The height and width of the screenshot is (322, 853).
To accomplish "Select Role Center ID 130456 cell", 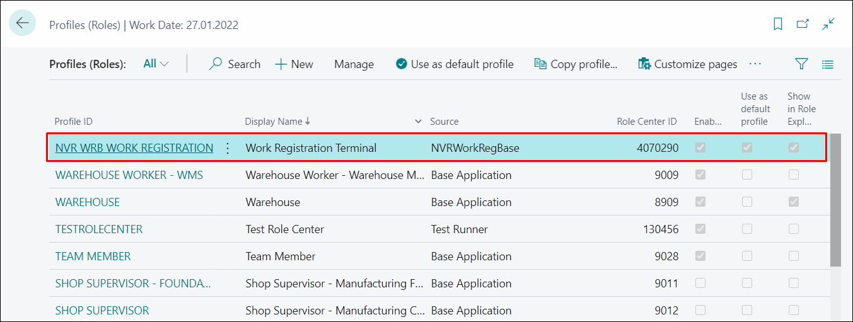I will point(661,229).
